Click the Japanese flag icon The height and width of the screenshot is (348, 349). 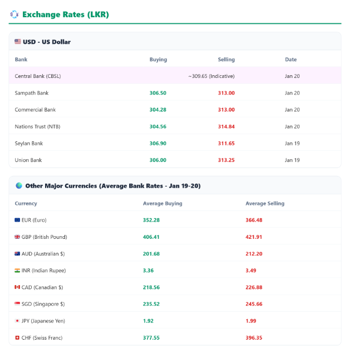coord(18,321)
